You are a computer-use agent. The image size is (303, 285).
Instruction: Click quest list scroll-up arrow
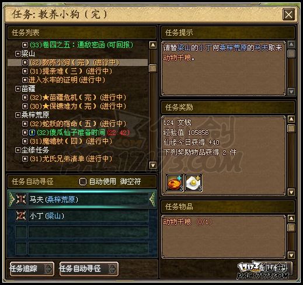click(x=153, y=45)
